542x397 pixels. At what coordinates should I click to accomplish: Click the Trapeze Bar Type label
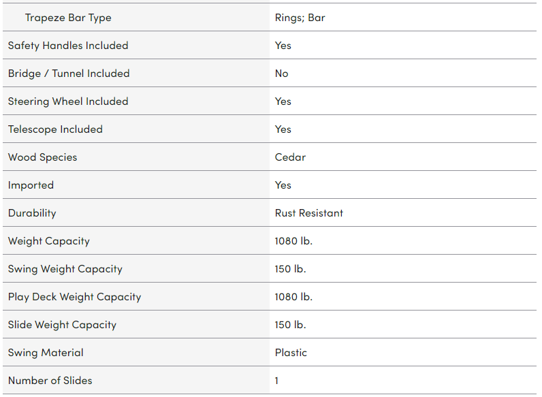68,18
